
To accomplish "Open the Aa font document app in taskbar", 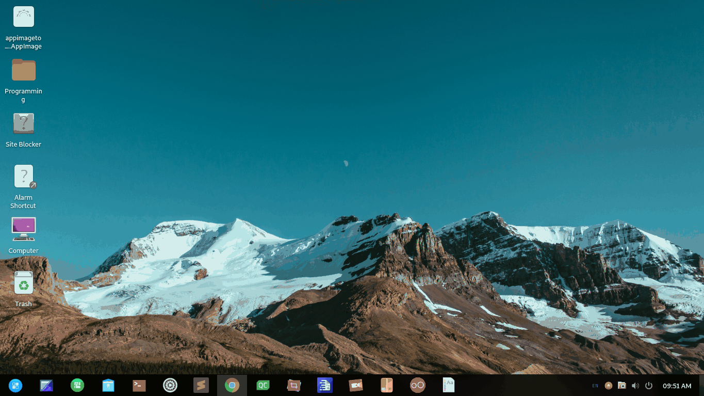I will pos(449,385).
